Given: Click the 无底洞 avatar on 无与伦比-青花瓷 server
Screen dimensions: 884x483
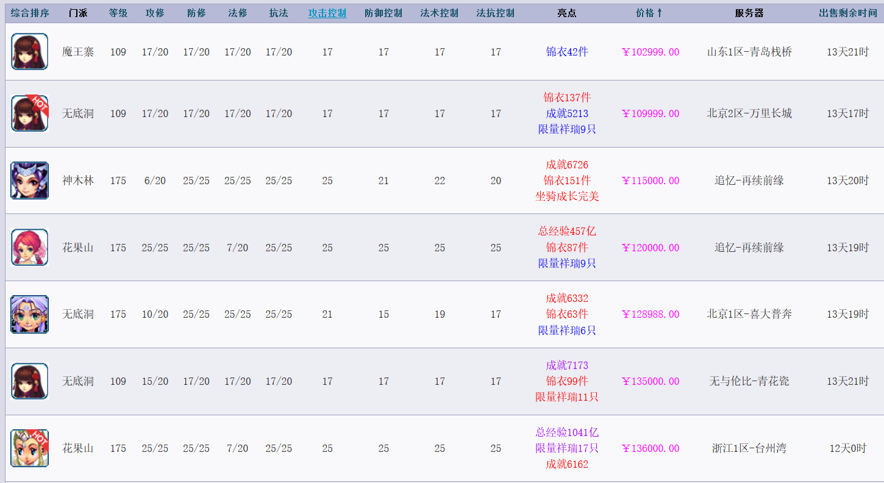Looking at the screenshot, I should [29, 381].
